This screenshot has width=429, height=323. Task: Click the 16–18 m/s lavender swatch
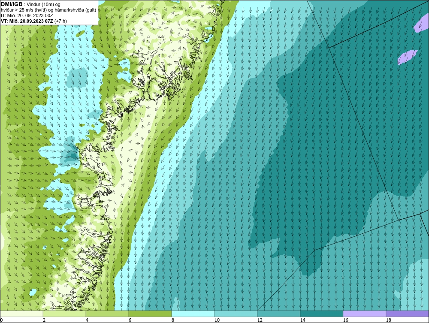(x=364, y=314)
